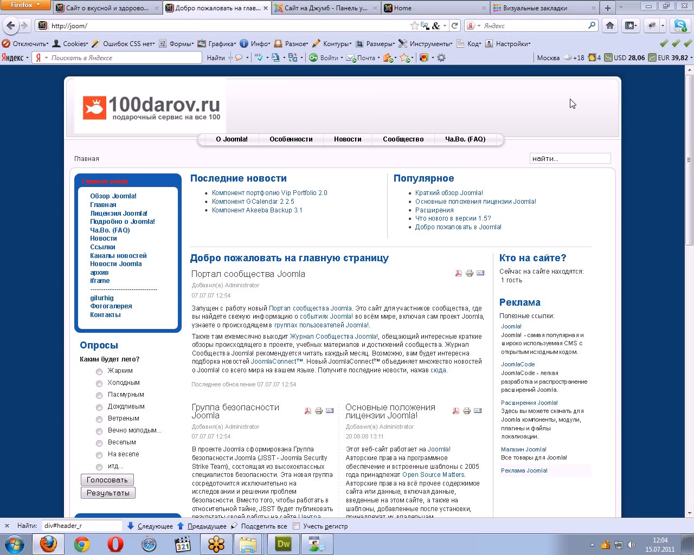Open the Skype toolbar icon
Image resolution: width=694 pixels, height=555 pixels.
(x=680, y=25)
